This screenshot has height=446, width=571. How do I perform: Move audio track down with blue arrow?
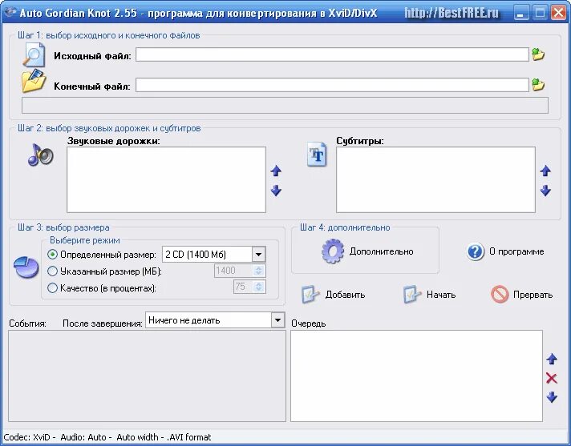click(276, 191)
